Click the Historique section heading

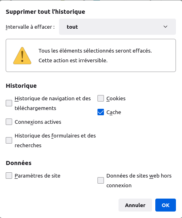[21, 86]
